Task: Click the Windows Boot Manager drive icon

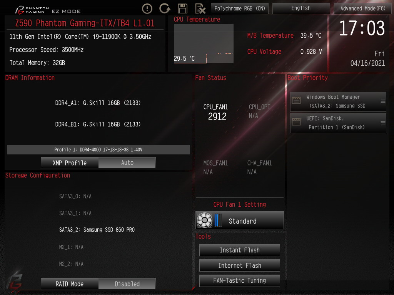Action: 296,101
